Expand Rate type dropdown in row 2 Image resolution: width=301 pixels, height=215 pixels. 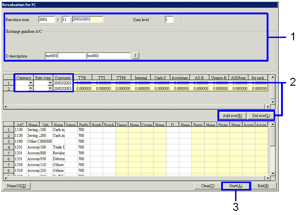point(50,89)
